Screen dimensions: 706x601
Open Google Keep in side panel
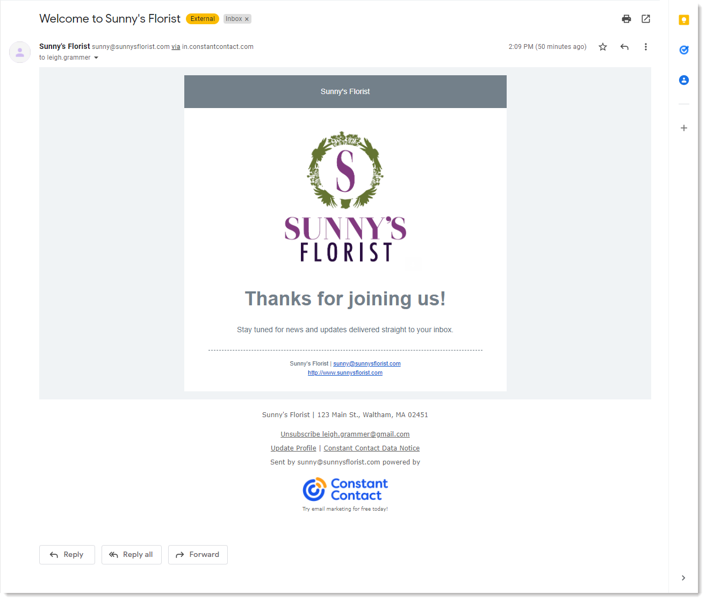click(x=684, y=20)
